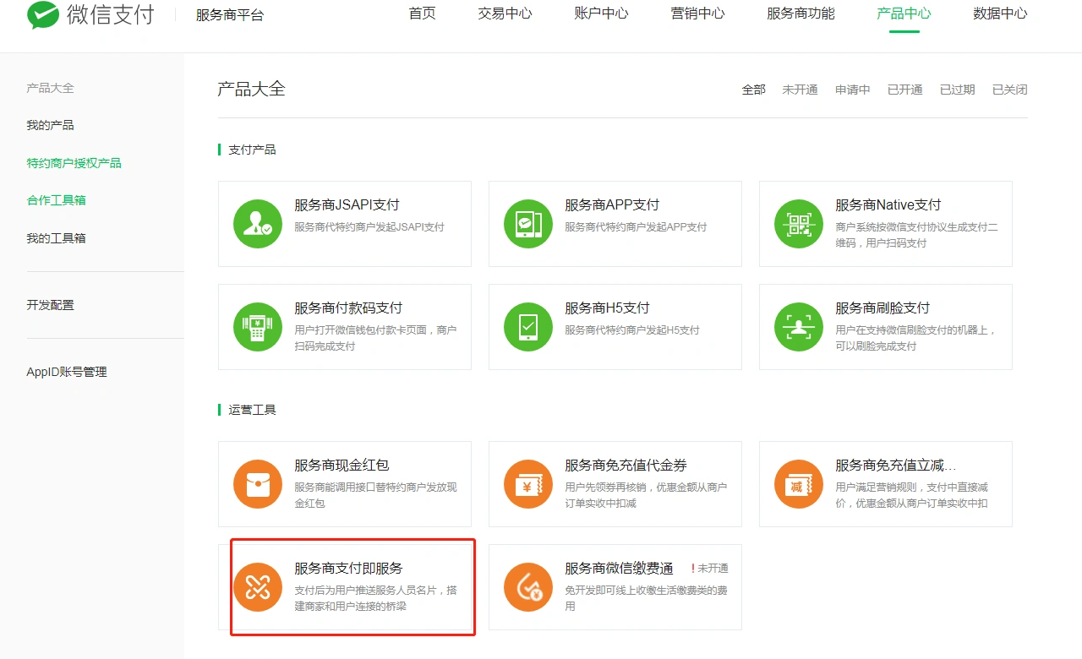Click the 服务商付款码支付 green icon
The height and width of the screenshot is (659, 1082).
[x=258, y=327]
